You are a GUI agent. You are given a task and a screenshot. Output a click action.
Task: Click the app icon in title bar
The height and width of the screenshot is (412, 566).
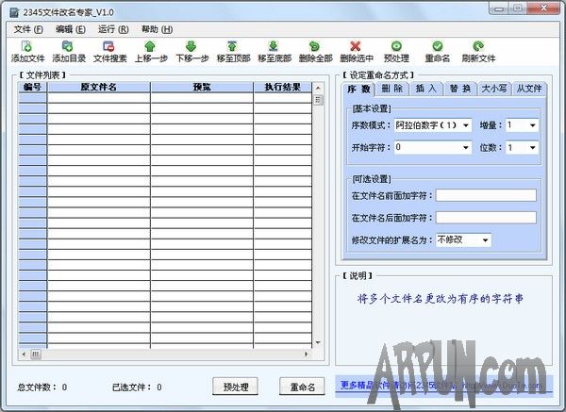pos(14,12)
